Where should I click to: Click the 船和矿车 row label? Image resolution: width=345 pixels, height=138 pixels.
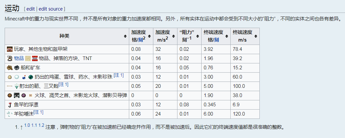coord(30,68)
